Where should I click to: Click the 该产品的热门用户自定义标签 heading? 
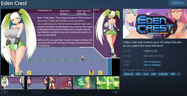139,70
